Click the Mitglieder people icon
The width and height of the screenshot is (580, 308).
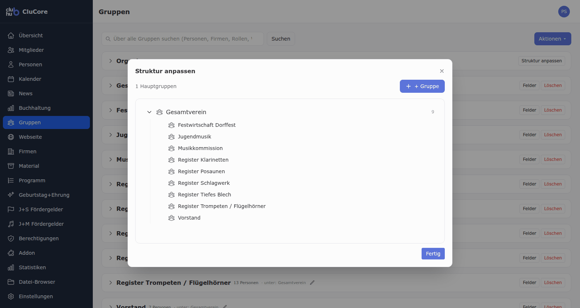11,50
